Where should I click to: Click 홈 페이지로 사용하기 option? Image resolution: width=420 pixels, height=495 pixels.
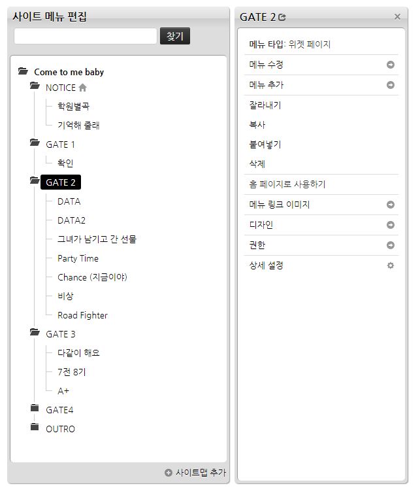(287, 184)
